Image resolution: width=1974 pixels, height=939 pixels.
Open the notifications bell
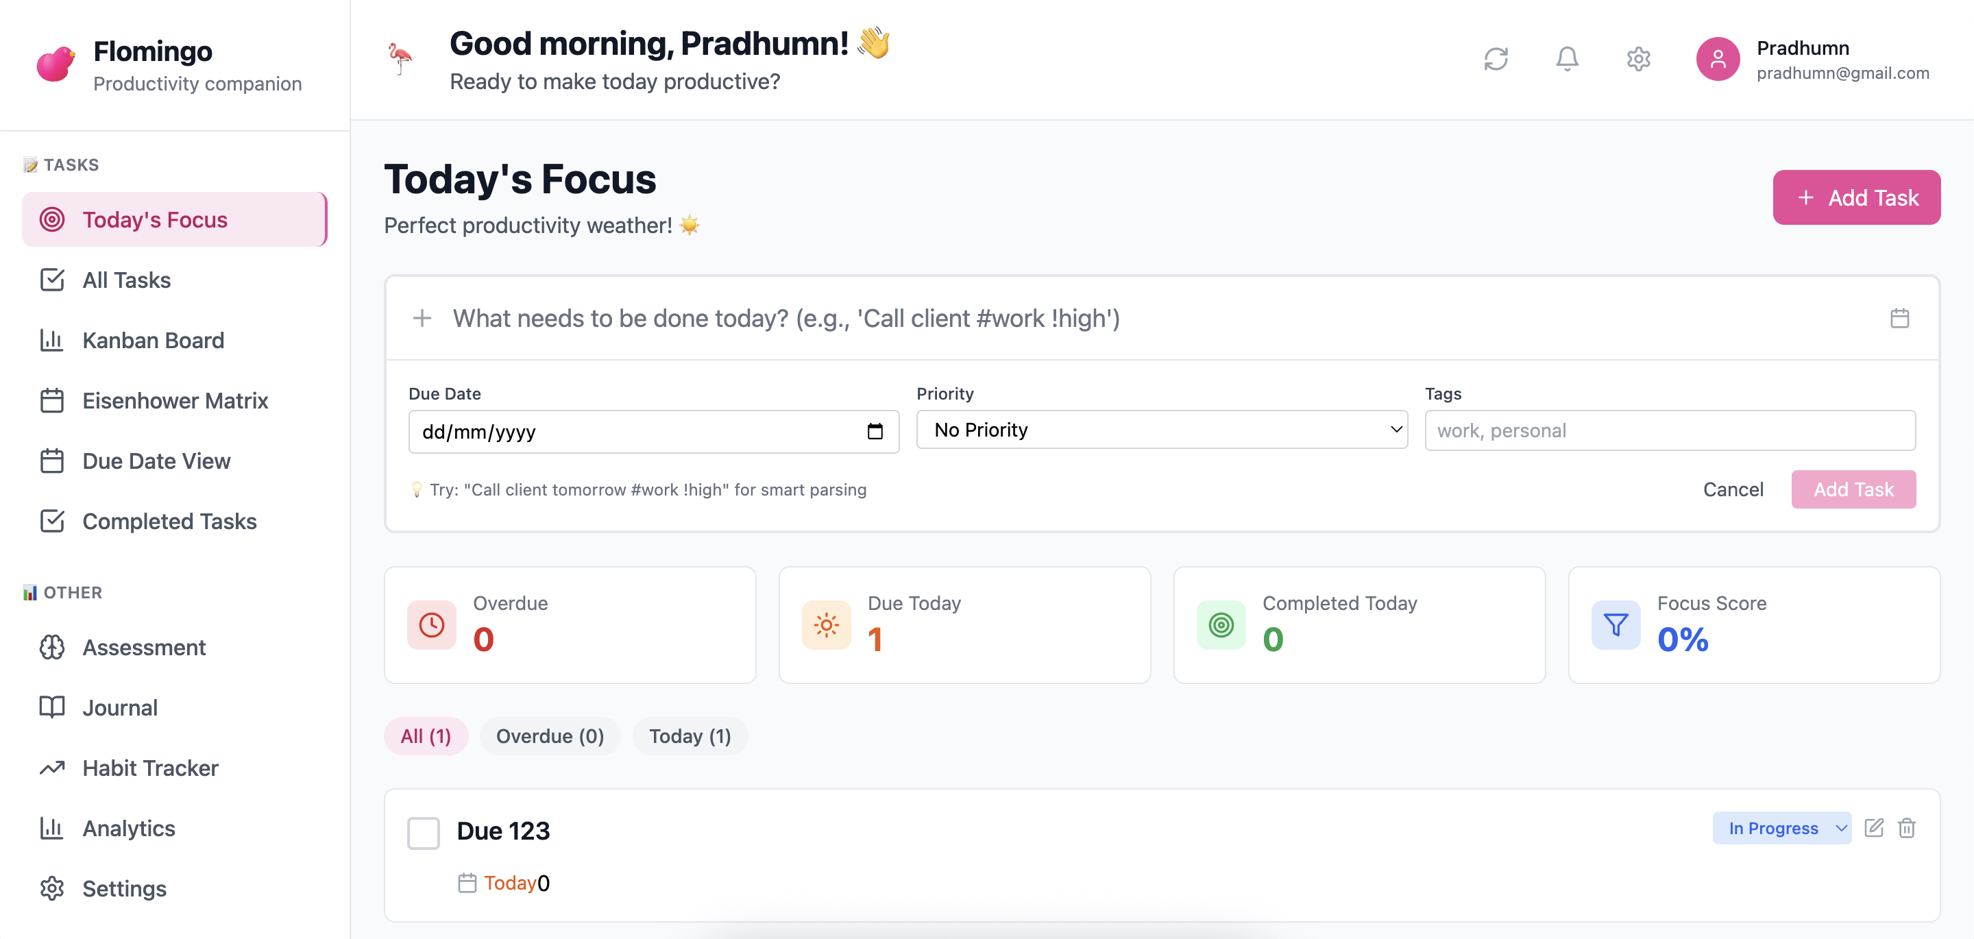click(1566, 59)
